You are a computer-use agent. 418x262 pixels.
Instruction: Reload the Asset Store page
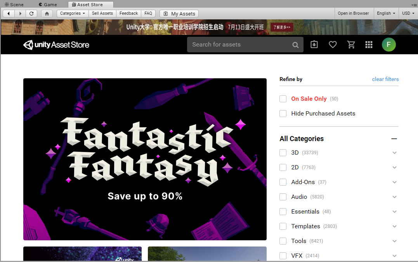click(x=31, y=14)
